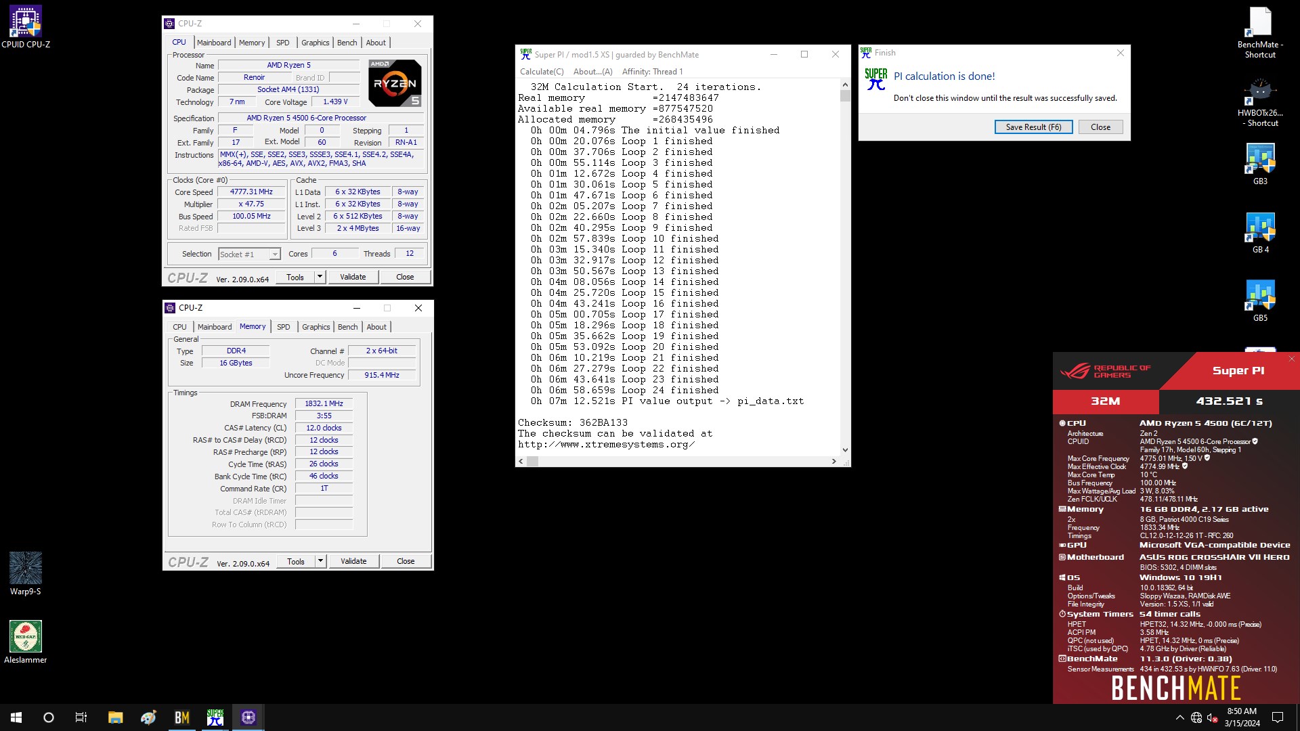Viewport: 1300px width, 731px height.
Task: Click left arrow of horizontal scrollbar
Action: click(521, 462)
